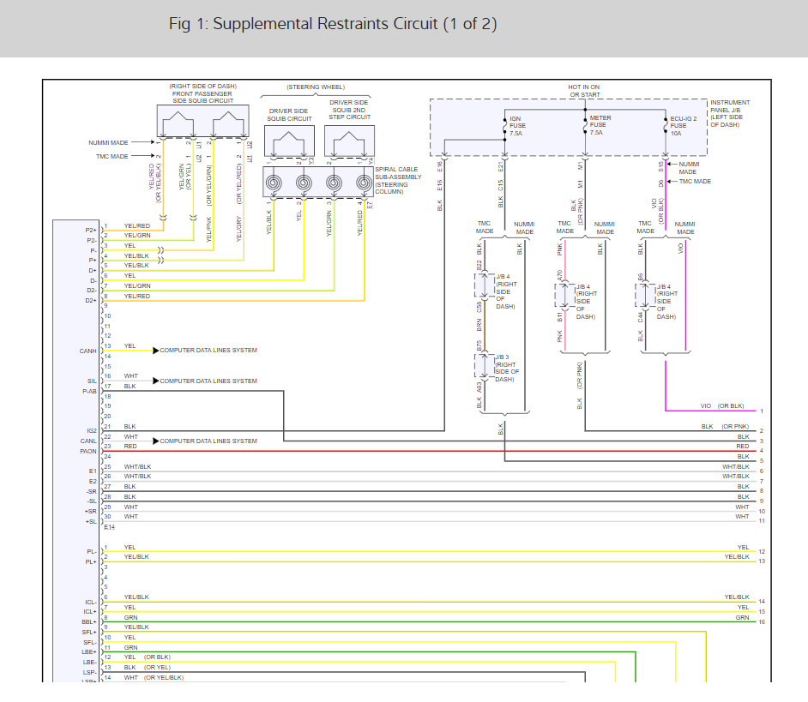Click the green BBL+ wire line
Viewport: 808px width, 702px height.
(x=429, y=621)
